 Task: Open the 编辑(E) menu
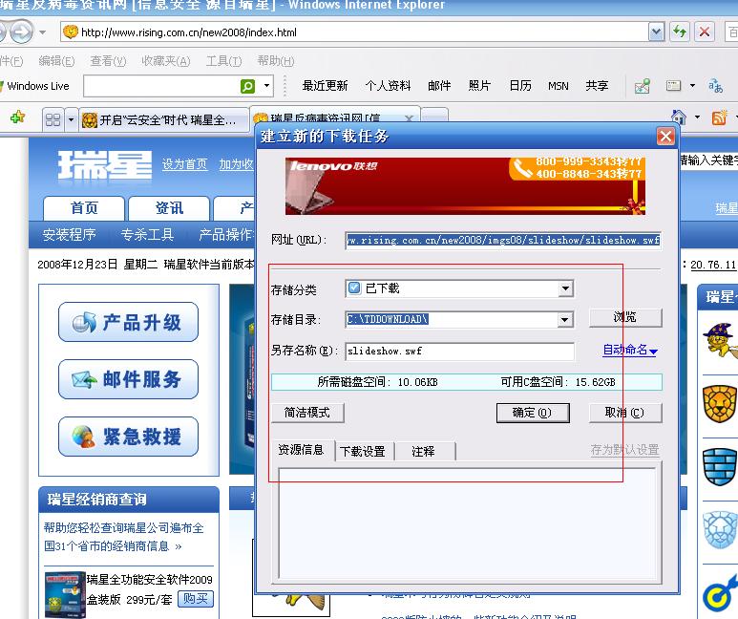(x=56, y=61)
